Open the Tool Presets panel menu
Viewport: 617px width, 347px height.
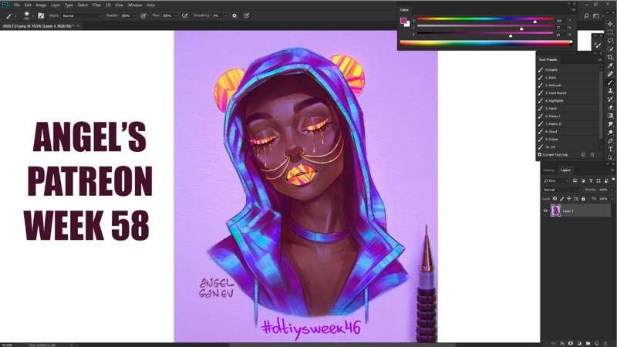coord(600,60)
